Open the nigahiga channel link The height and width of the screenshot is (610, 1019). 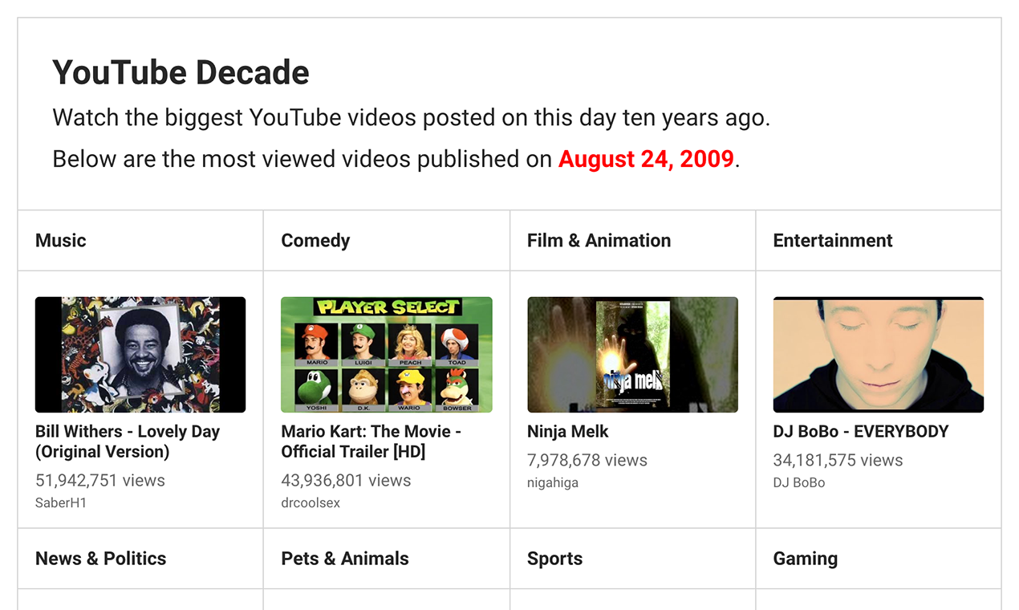[553, 482]
